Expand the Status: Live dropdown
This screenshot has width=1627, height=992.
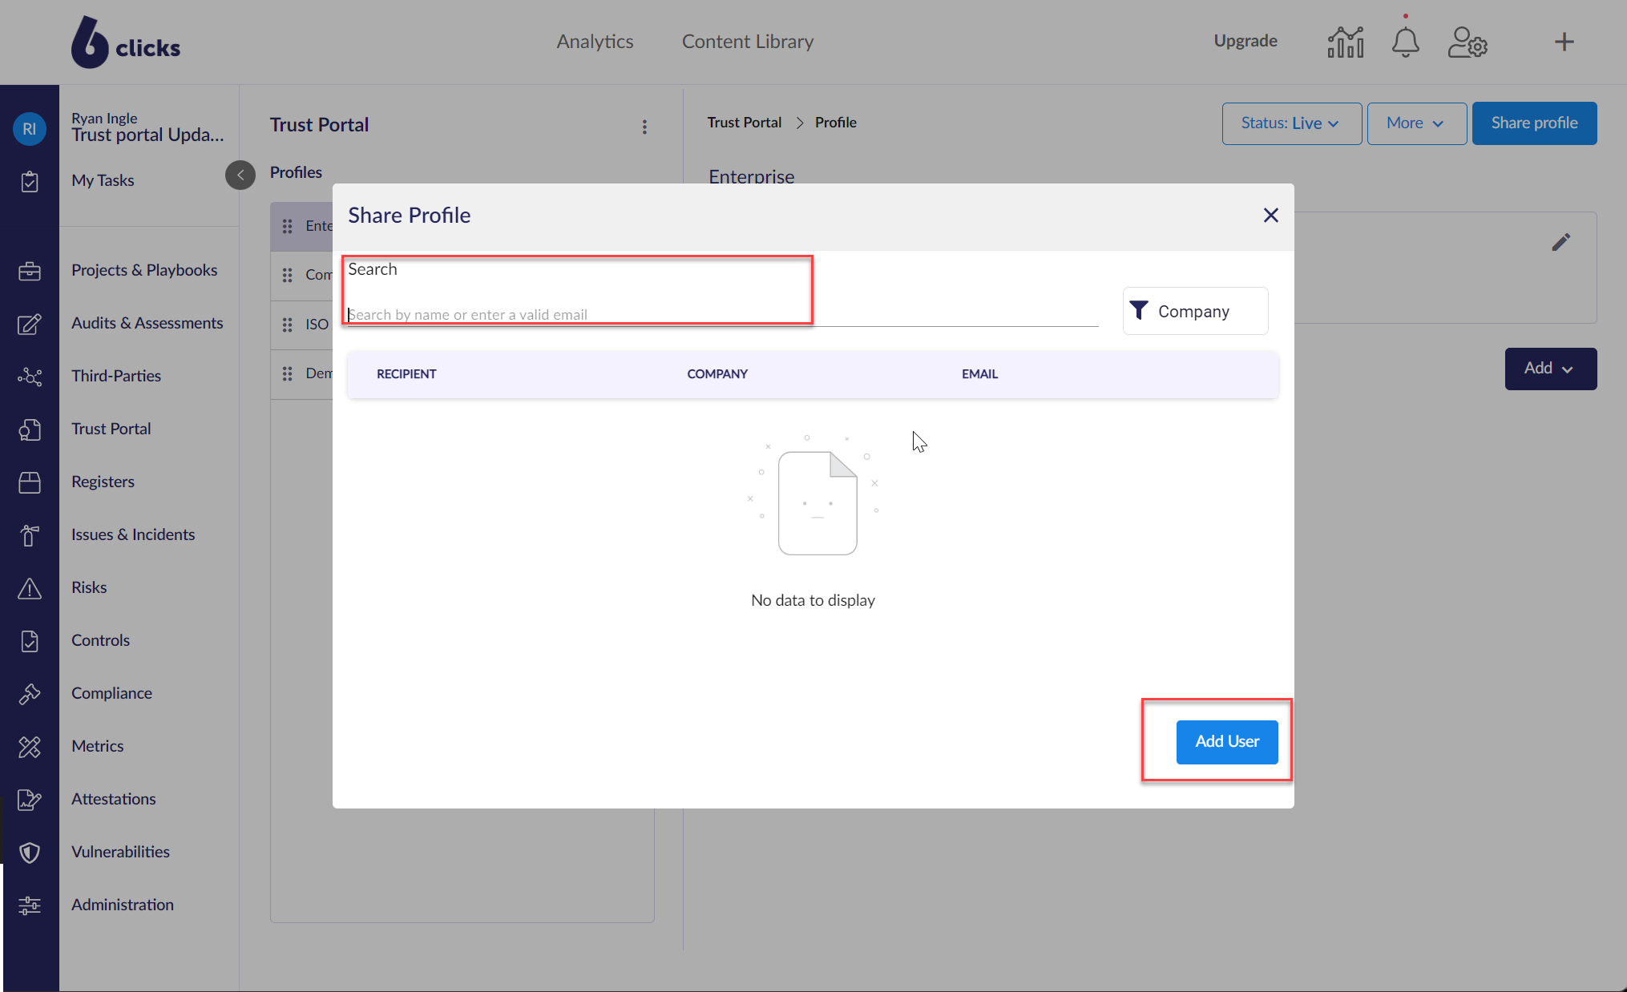click(1291, 123)
